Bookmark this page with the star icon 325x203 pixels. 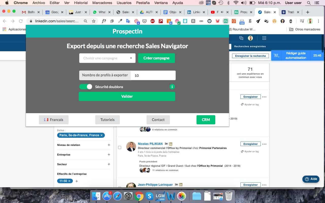94,21
